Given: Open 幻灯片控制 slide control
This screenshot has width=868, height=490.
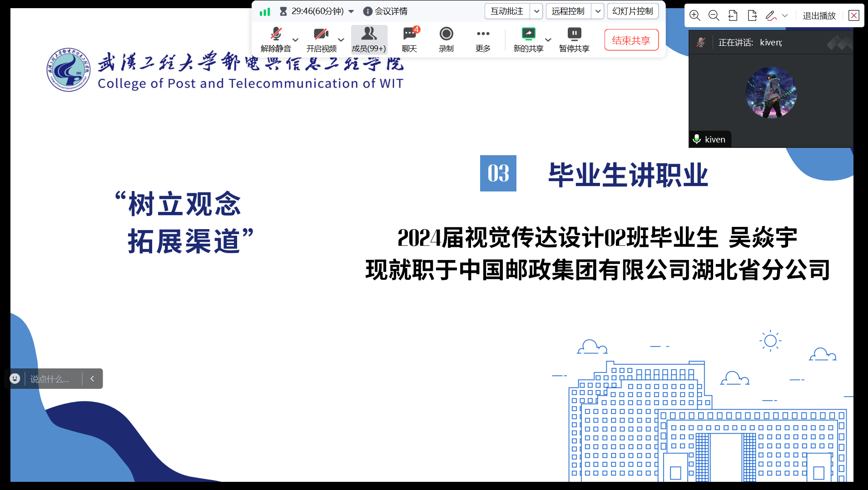Looking at the screenshot, I should (632, 11).
